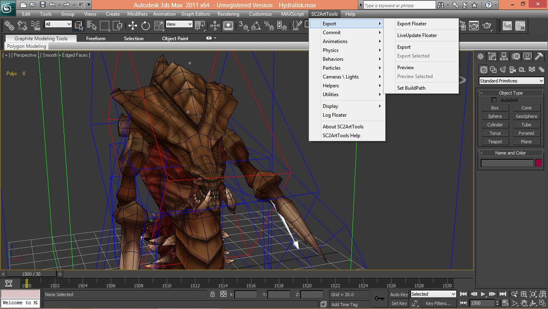The height and width of the screenshot is (309, 548).
Task: Expand the Particles submenu
Action: [x=347, y=68]
